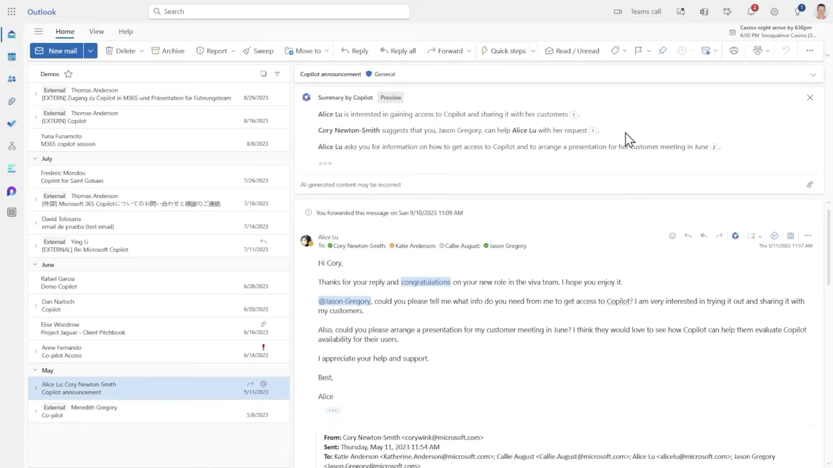Viewport: 833px width, 468px height.
Task: Open Frederic Mondou Copilot for Saint Gobain email
Action: point(159,177)
